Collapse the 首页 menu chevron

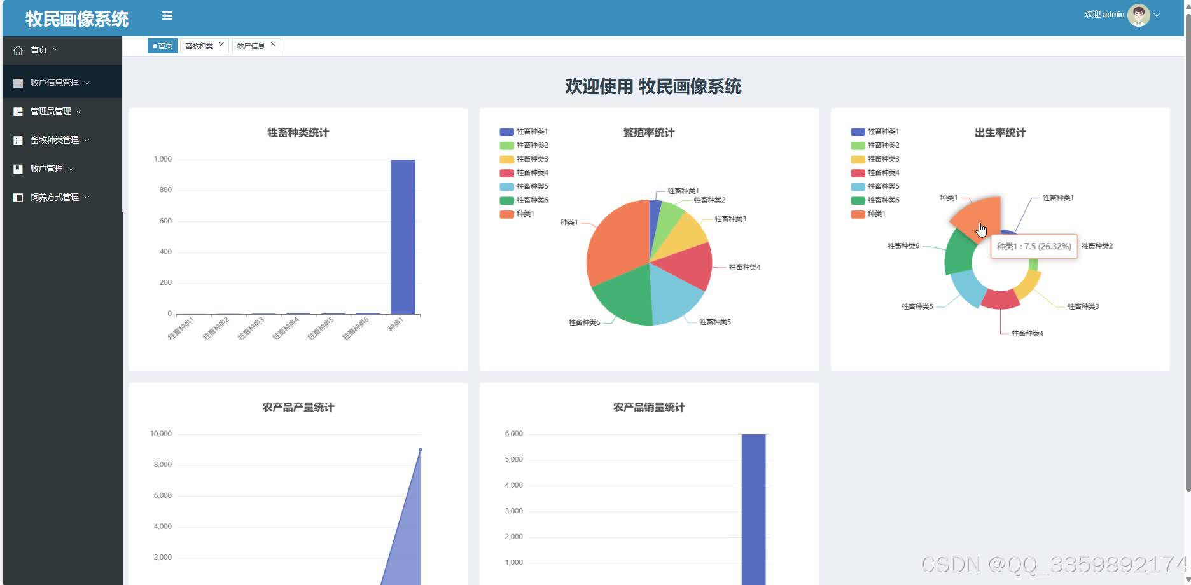[x=54, y=50]
